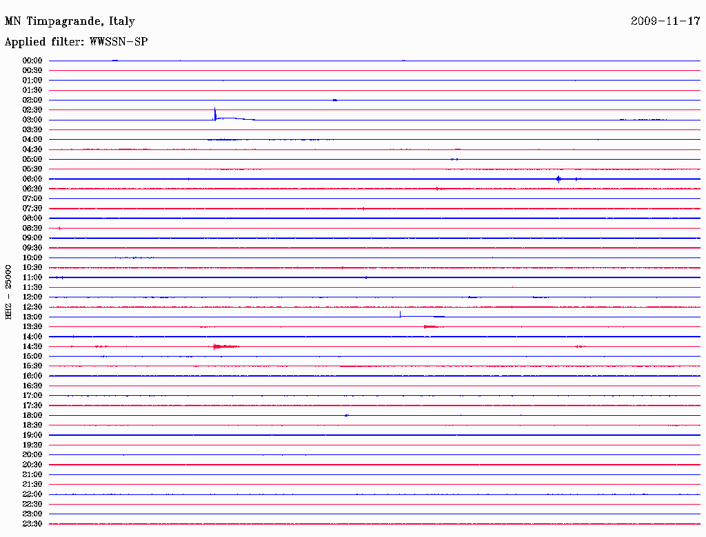Viewport: 706px width, 537px height.
Task: Click the 'Applied filter: WWSSN-SP' label
Action: coord(76,42)
